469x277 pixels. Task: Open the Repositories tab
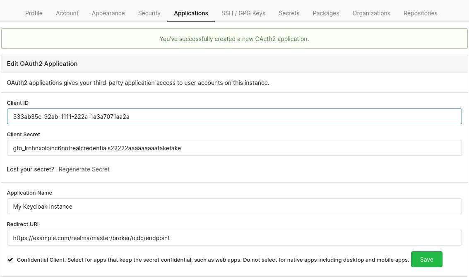coord(420,13)
